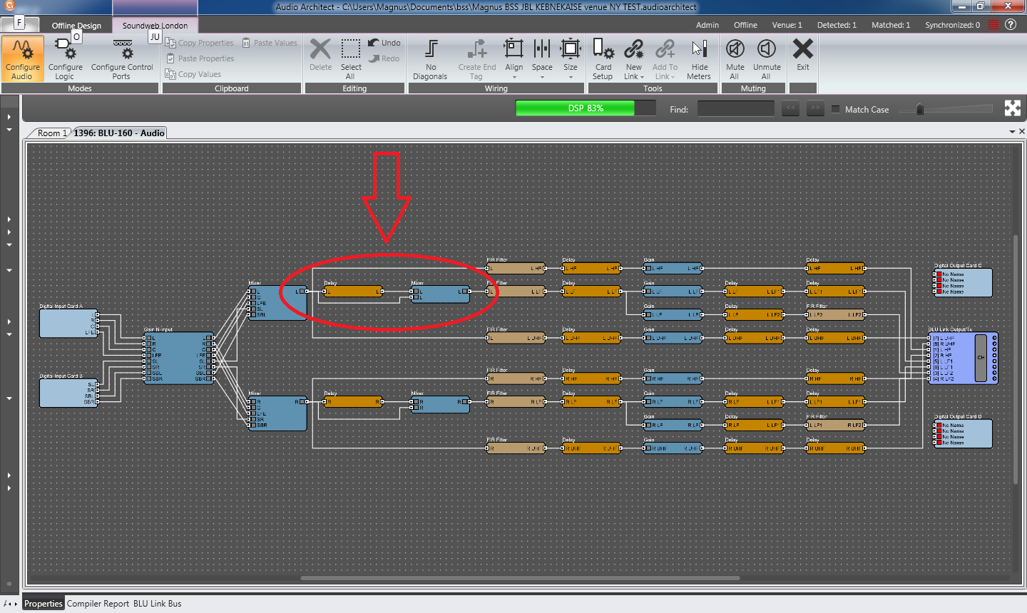Select the Configure Audio mode

[x=22, y=58]
